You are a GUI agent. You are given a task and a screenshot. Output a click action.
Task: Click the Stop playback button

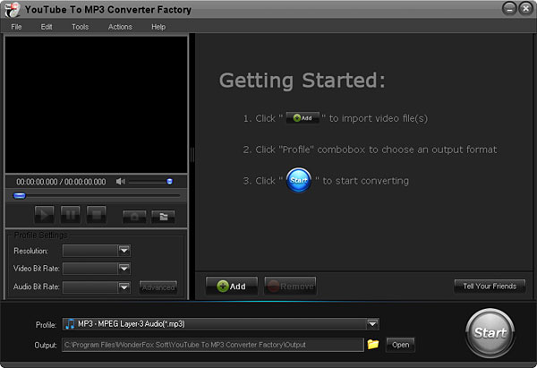pyautogui.click(x=97, y=215)
